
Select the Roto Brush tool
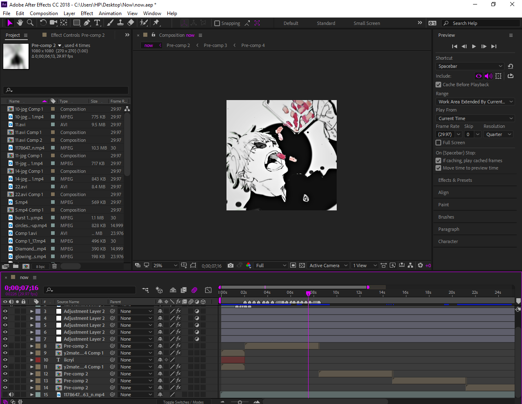(144, 23)
